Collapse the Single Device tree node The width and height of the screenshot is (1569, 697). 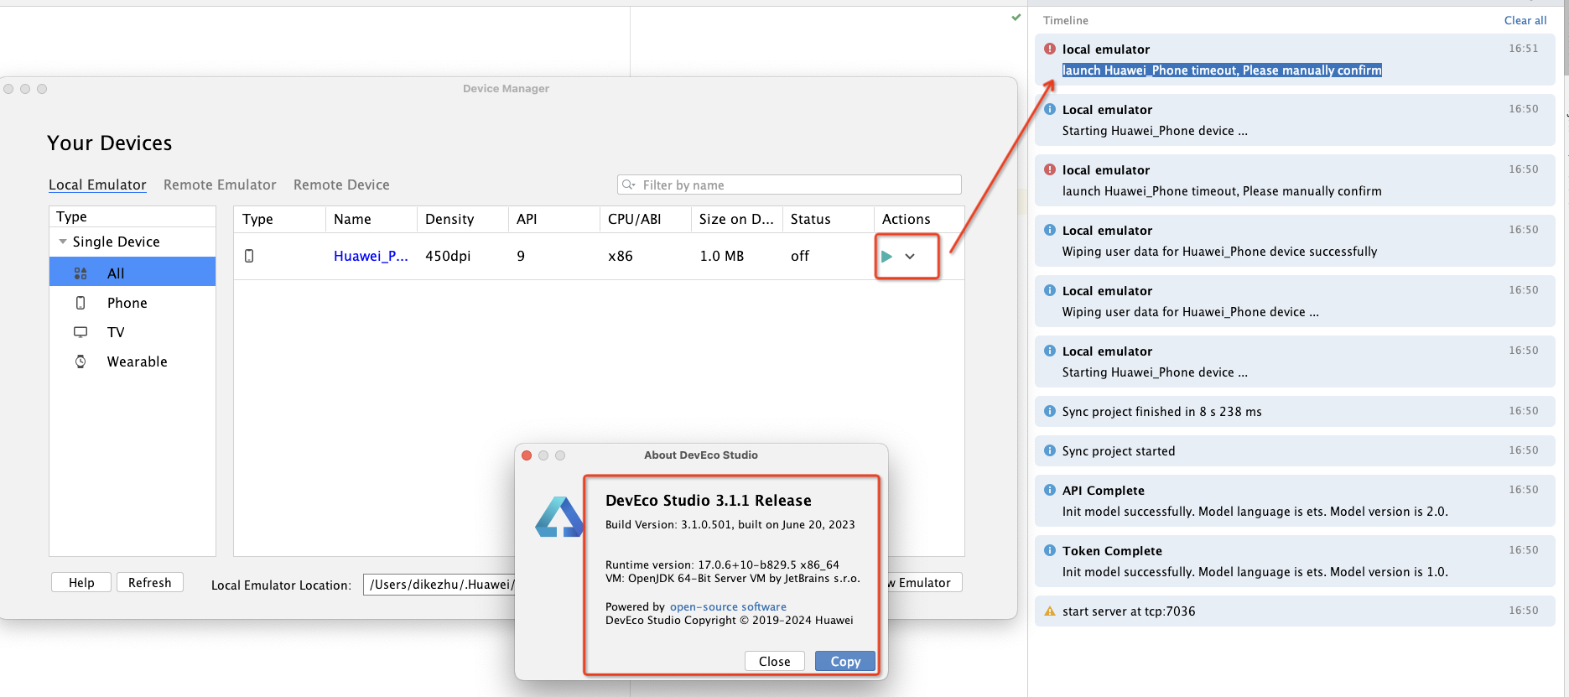tap(63, 242)
